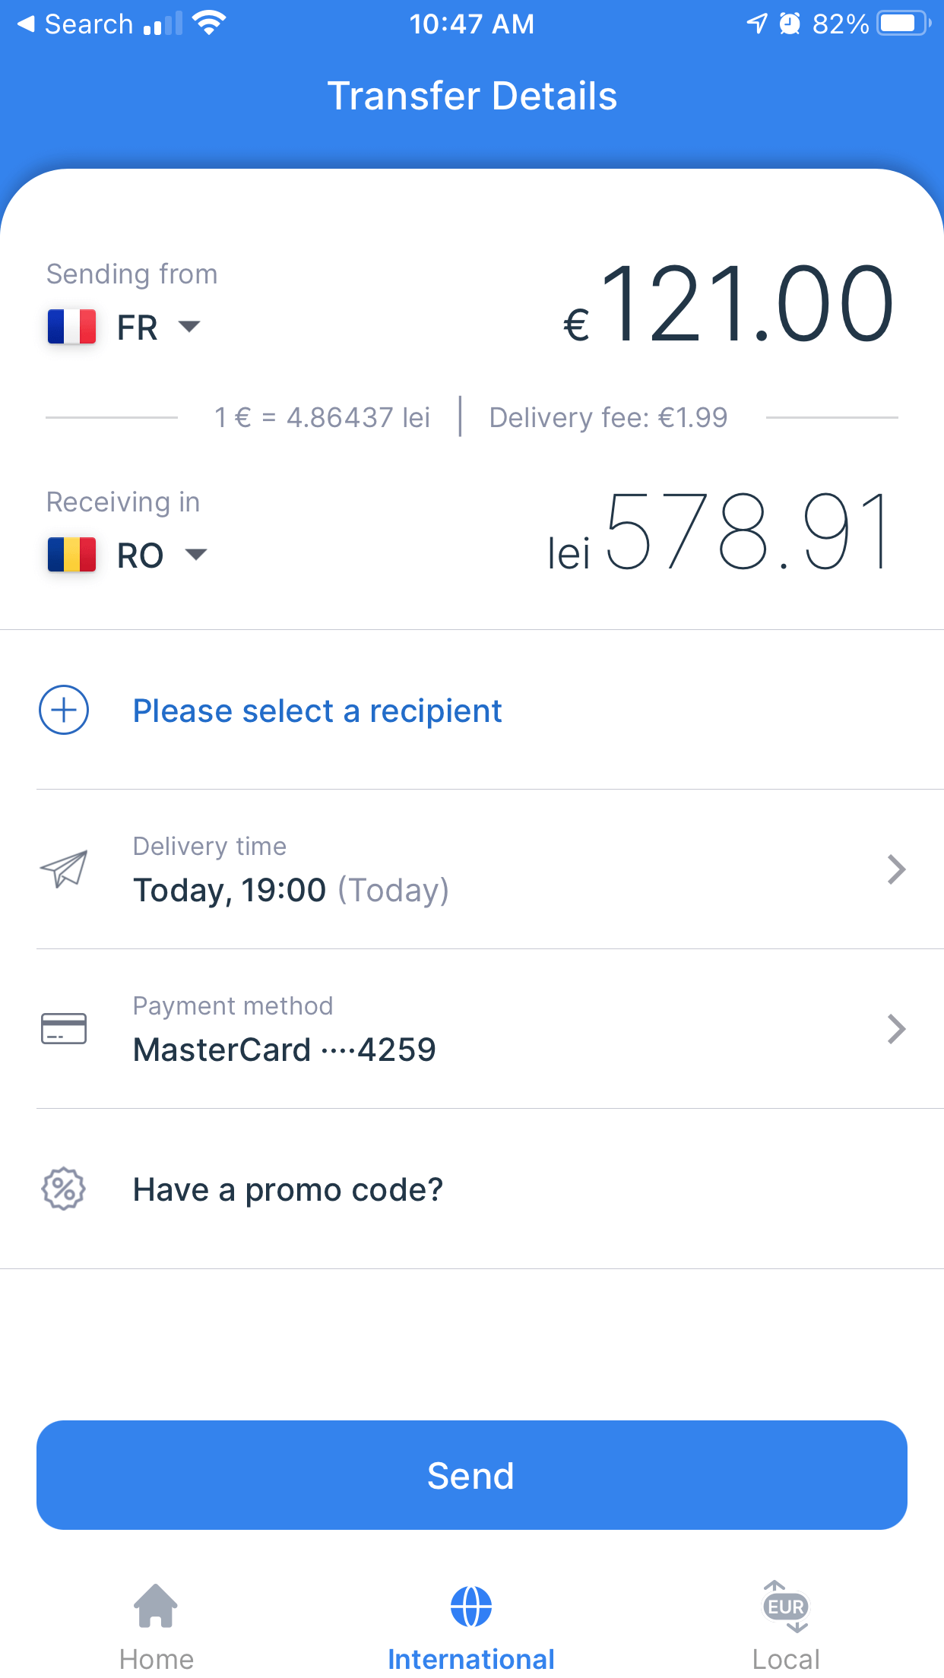Expand the FR sending country dropdown arrow
Image resolution: width=944 pixels, height=1678 pixels.
click(189, 327)
